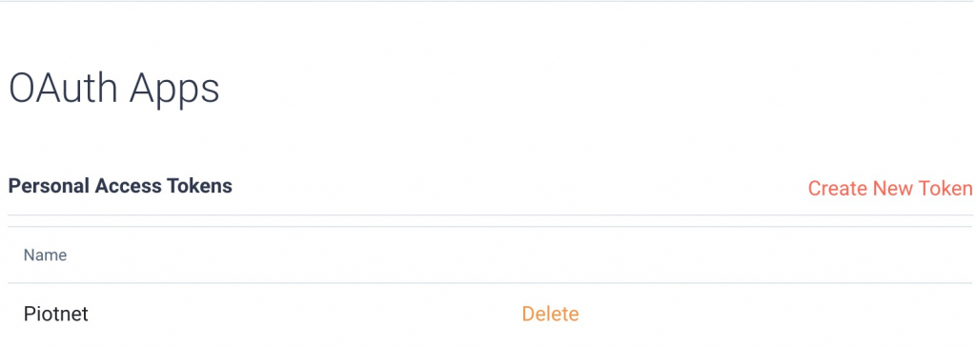Select the Piotnet token name

pos(56,314)
